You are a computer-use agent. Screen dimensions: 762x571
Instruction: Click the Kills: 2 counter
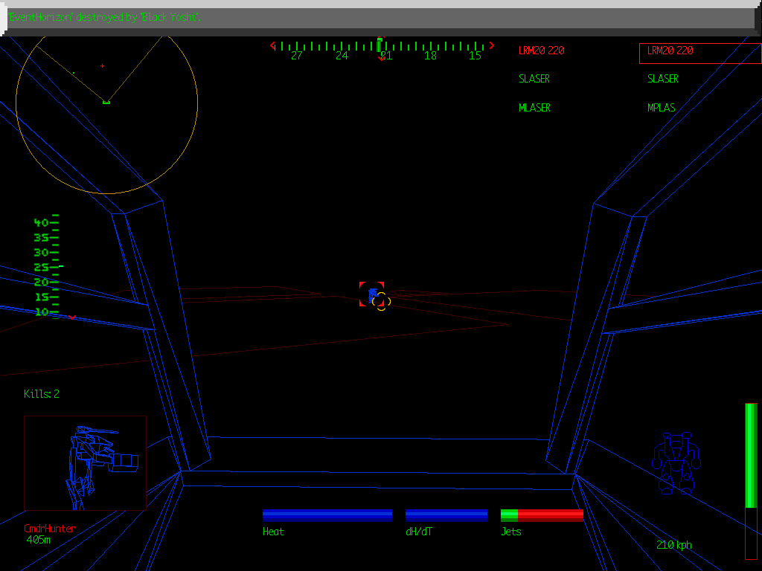42,394
